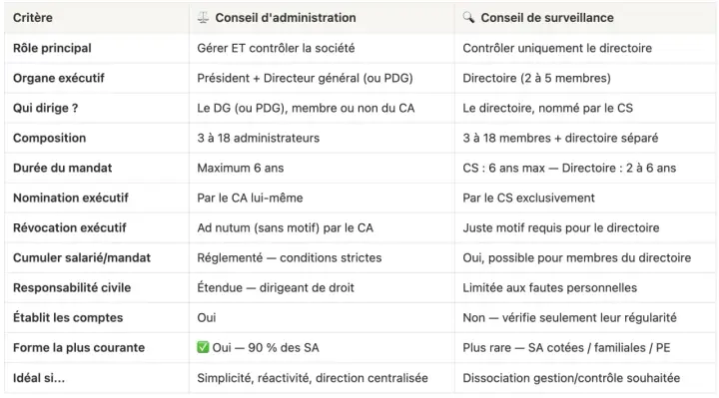
Task: Click the 'Organe exécutif' row label
Action: pyautogui.click(x=59, y=79)
